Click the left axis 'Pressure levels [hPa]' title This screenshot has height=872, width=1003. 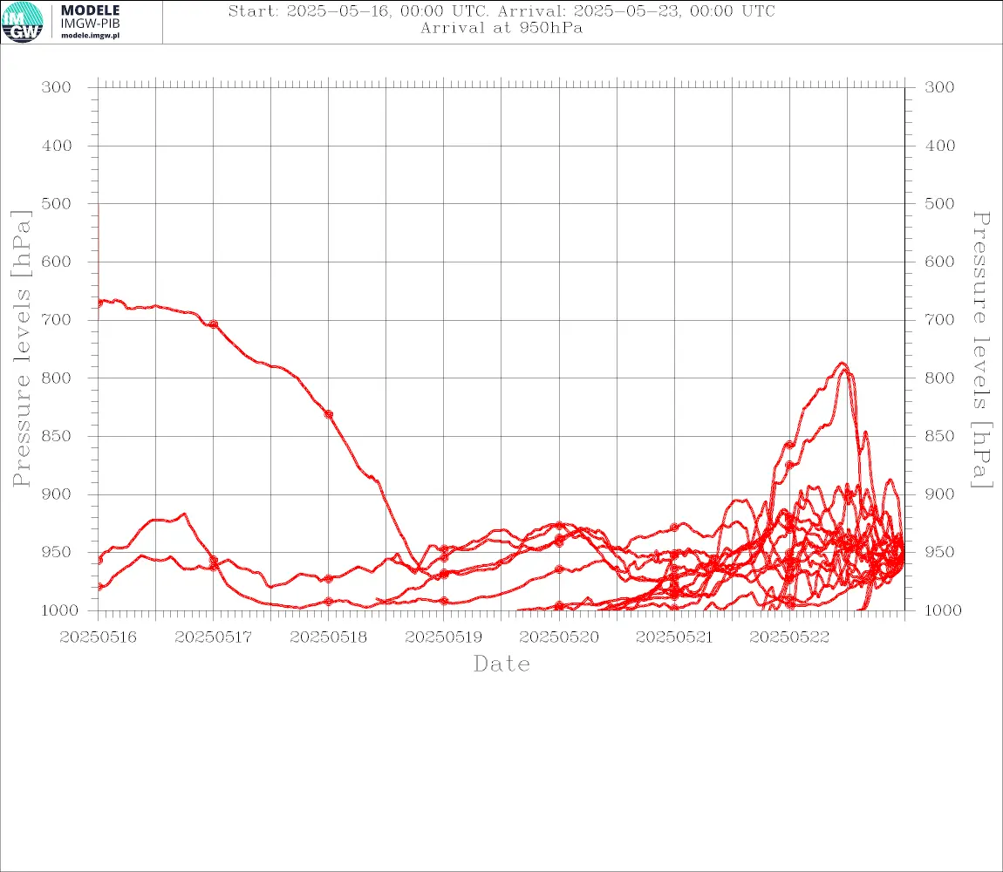pos(21,349)
